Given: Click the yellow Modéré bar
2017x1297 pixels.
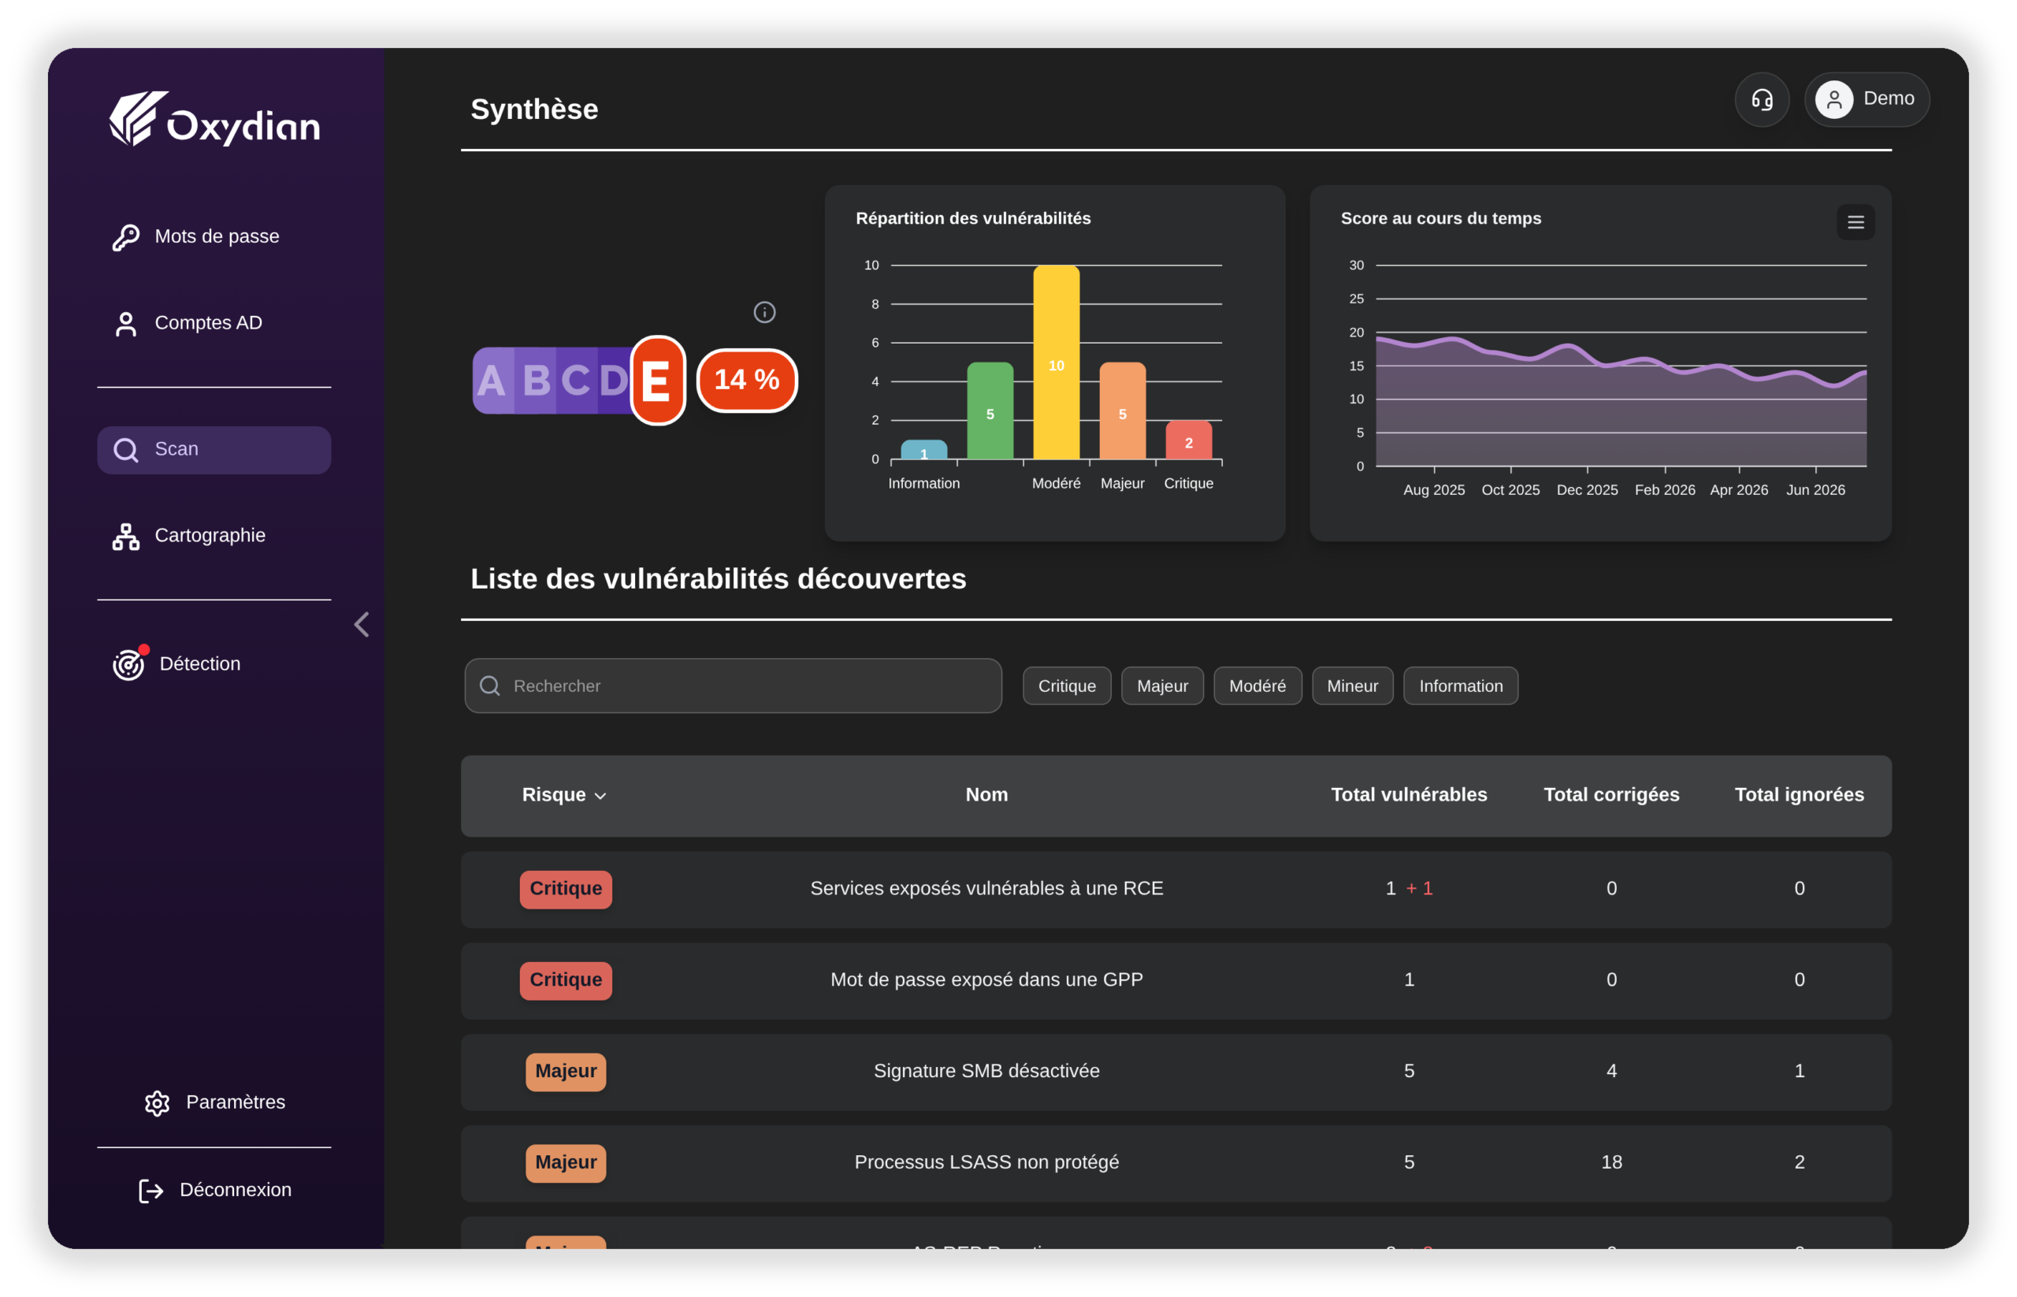Looking at the screenshot, I should (x=1056, y=362).
